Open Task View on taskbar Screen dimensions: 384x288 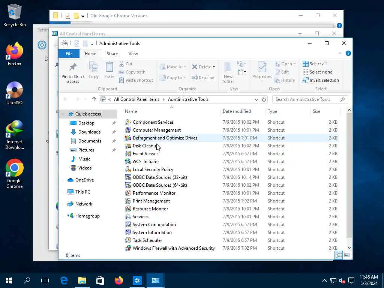point(45,280)
